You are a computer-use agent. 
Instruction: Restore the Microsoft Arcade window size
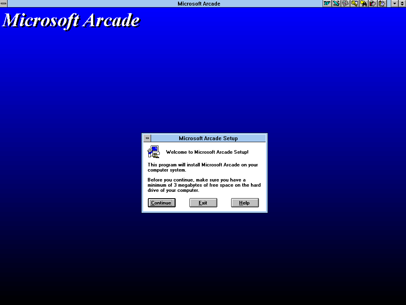coord(402,4)
